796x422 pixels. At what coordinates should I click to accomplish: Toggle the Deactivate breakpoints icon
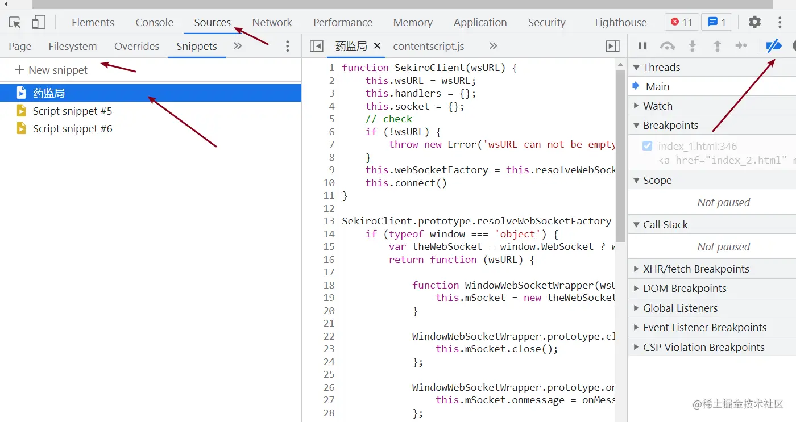click(x=774, y=46)
